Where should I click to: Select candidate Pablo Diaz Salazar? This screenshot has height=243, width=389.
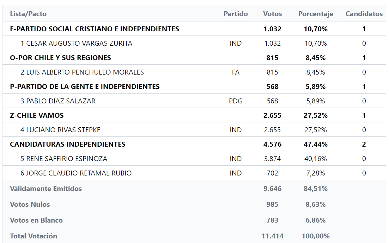(x=58, y=101)
